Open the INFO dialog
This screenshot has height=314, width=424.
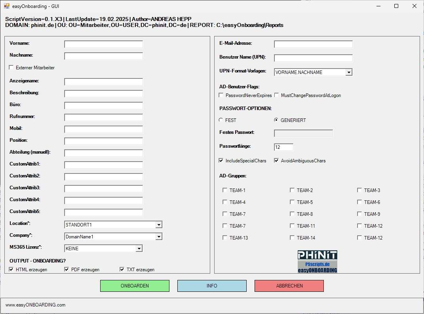click(x=212, y=285)
